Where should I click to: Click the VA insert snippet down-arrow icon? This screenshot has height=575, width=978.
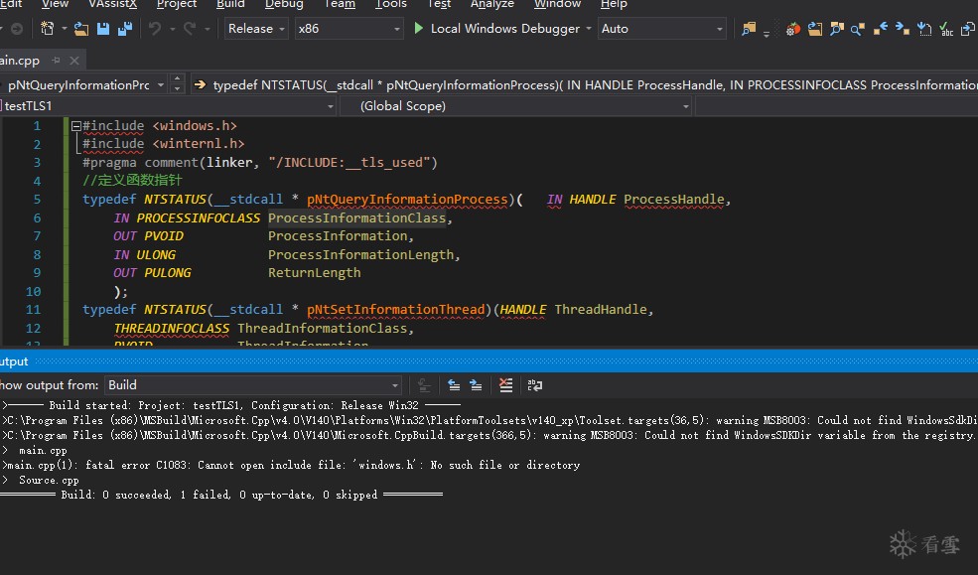[x=924, y=29]
